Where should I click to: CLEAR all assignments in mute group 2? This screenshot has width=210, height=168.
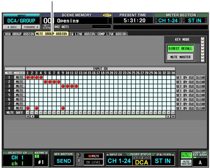[x=201, y=82]
